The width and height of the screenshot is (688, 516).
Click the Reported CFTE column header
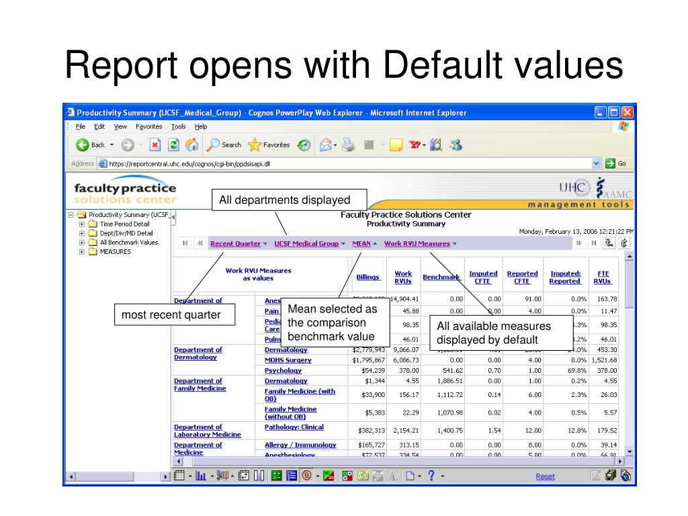click(522, 277)
